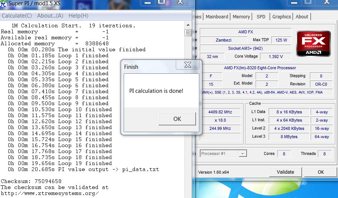Viewport: 338px width, 198px height.
Task: Click the 4 x 64 KBytes L1 Inst. value
Action: [x=289, y=120]
